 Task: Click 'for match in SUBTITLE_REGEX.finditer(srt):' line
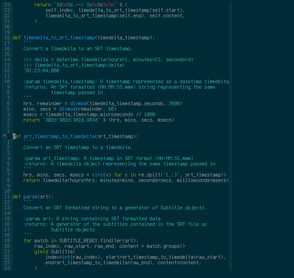coord(81,241)
